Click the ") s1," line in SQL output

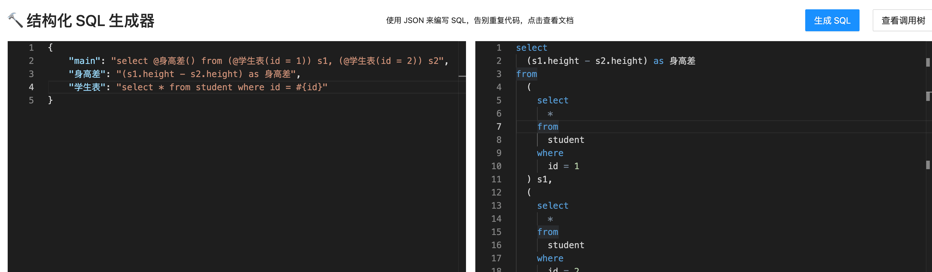click(539, 179)
